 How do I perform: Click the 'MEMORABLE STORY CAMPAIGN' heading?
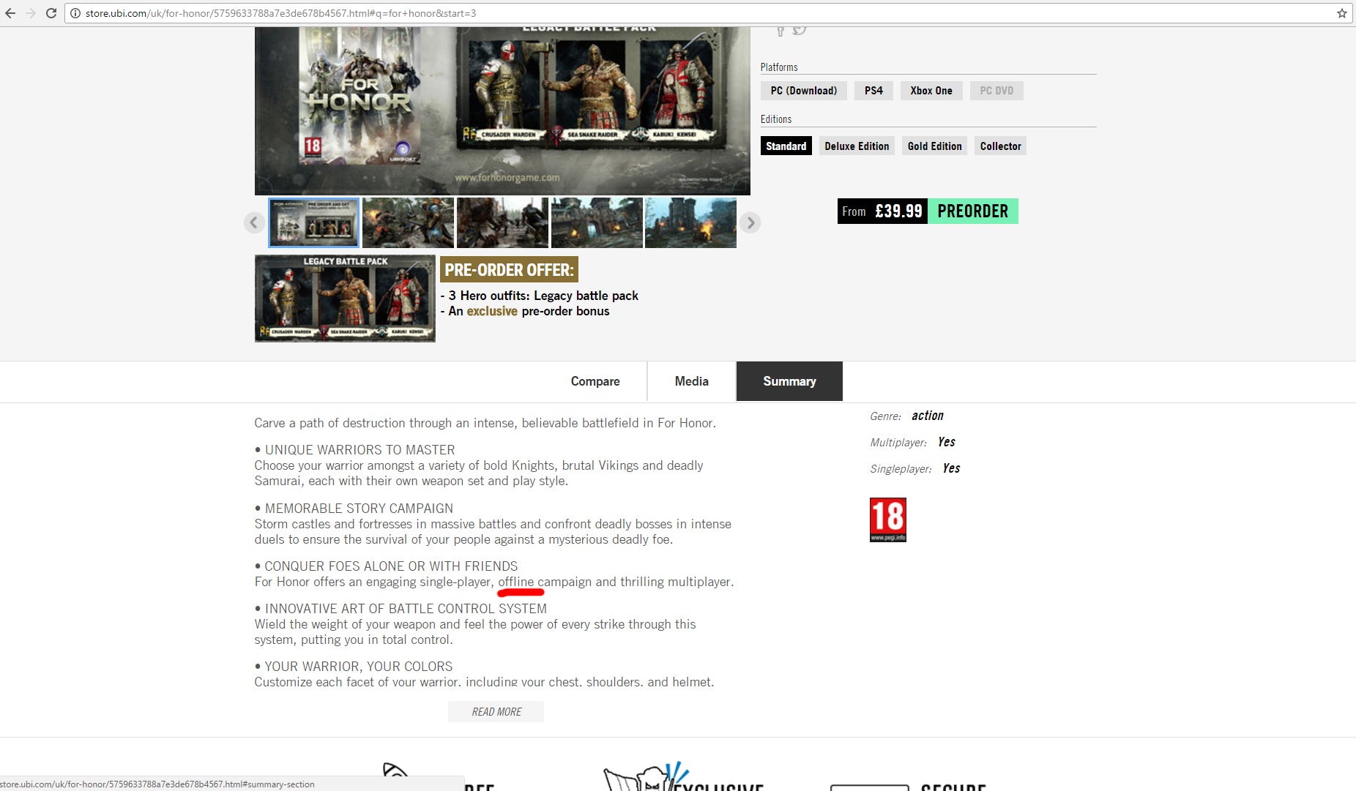[x=359, y=509]
